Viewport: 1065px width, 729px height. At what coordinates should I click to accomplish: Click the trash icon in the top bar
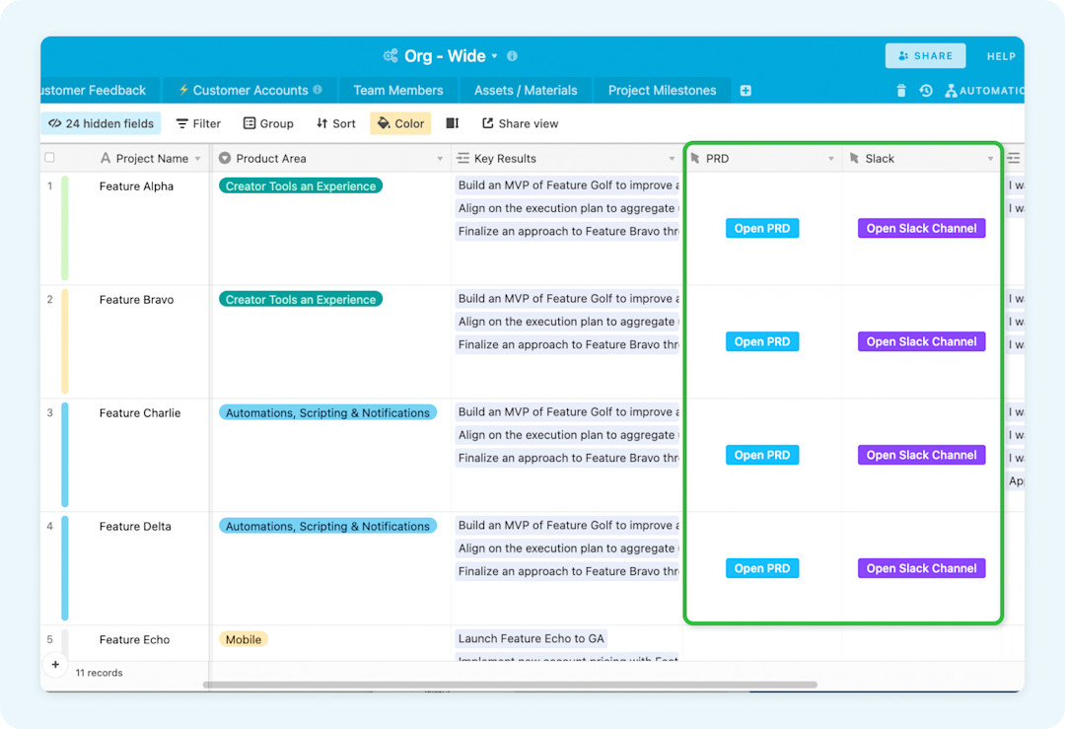(900, 90)
